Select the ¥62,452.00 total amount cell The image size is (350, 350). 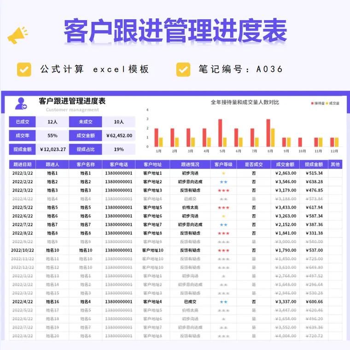click(x=118, y=135)
